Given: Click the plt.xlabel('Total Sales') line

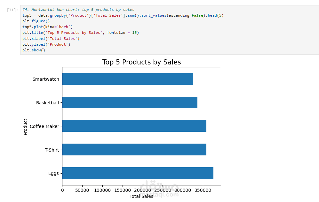Looking at the screenshot, I should [51, 39].
